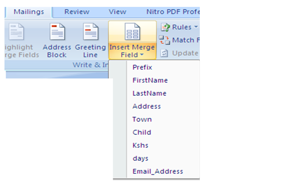Click the Insert Merge Field icon
The width and height of the screenshot is (289, 186).
click(132, 32)
